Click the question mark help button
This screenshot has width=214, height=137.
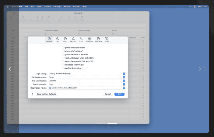[x=32, y=94]
